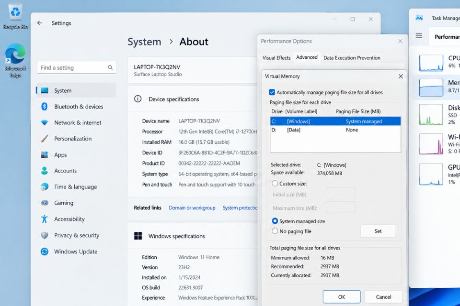Switch to Visual Effects tab

click(276, 58)
